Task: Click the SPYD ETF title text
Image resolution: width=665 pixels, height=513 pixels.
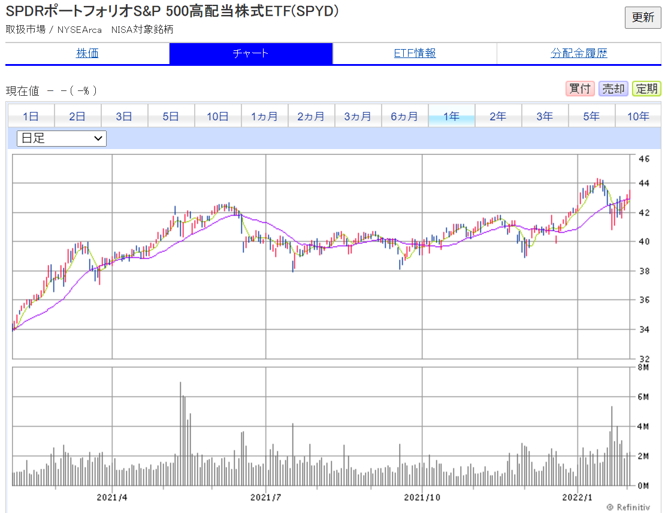Action: [172, 11]
